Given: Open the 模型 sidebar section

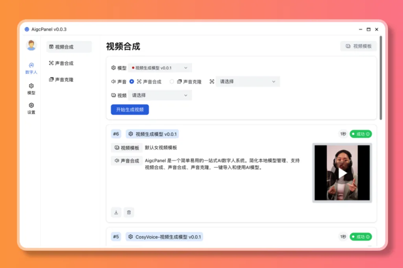Looking at the screenshot, I should pos(31,89).
